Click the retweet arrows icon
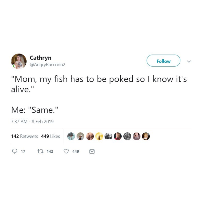 pos(40,151)
